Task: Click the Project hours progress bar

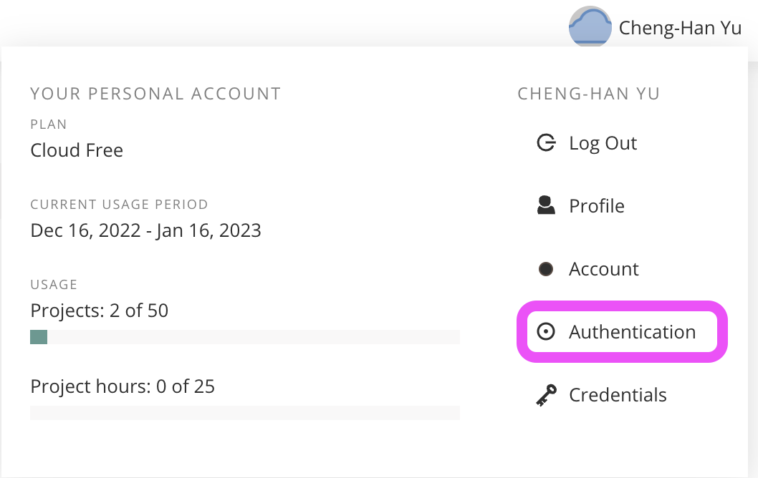Action: point(244,413)
